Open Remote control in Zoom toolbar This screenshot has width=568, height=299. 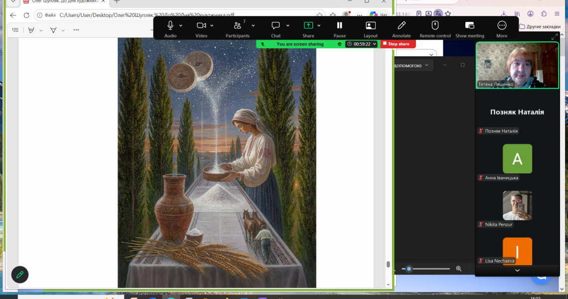[x=435, y=29]
